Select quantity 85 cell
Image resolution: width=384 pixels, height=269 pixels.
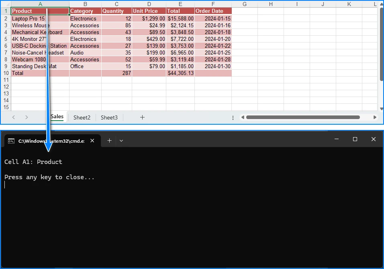click(116, 25)
